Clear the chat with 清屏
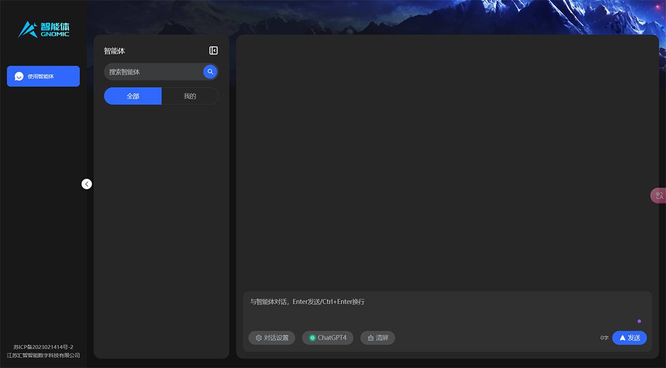This screenshot has height=368, width=666. pos(378,338)
